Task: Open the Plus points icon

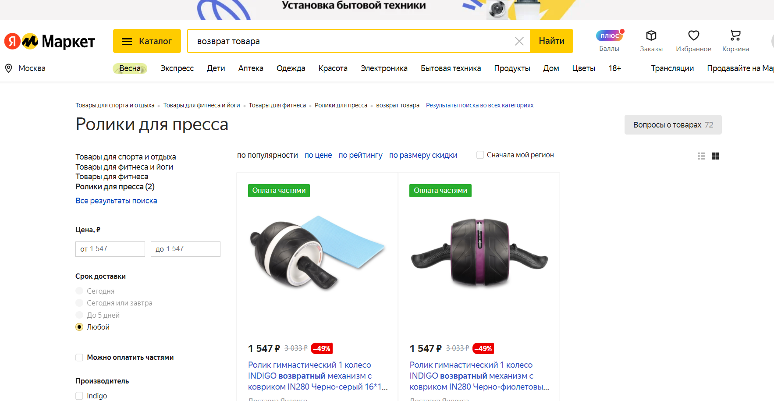Action: pyautogui.click(x=610, y=35)
